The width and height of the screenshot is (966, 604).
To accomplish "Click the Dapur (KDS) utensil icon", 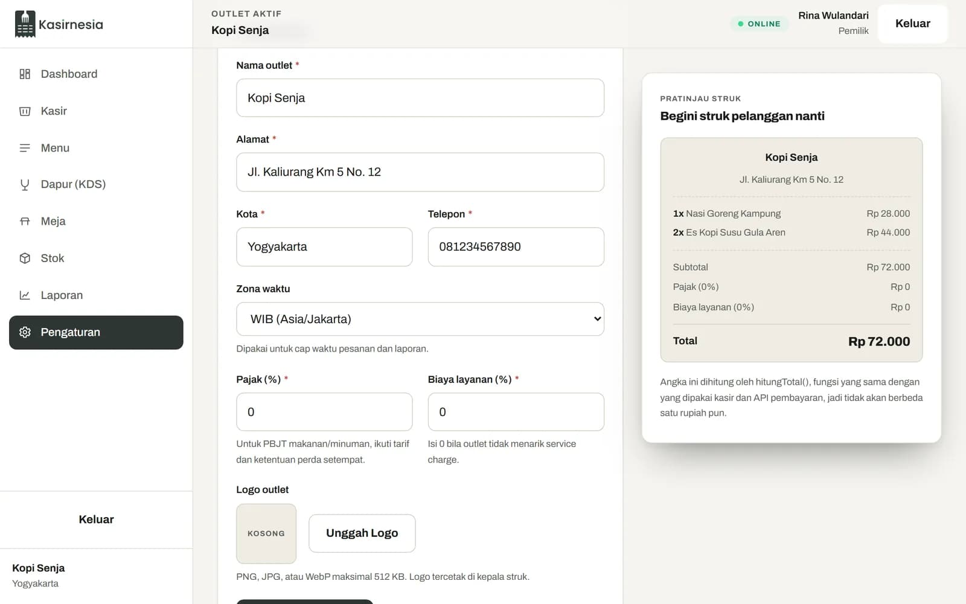I will click(25, 185).
